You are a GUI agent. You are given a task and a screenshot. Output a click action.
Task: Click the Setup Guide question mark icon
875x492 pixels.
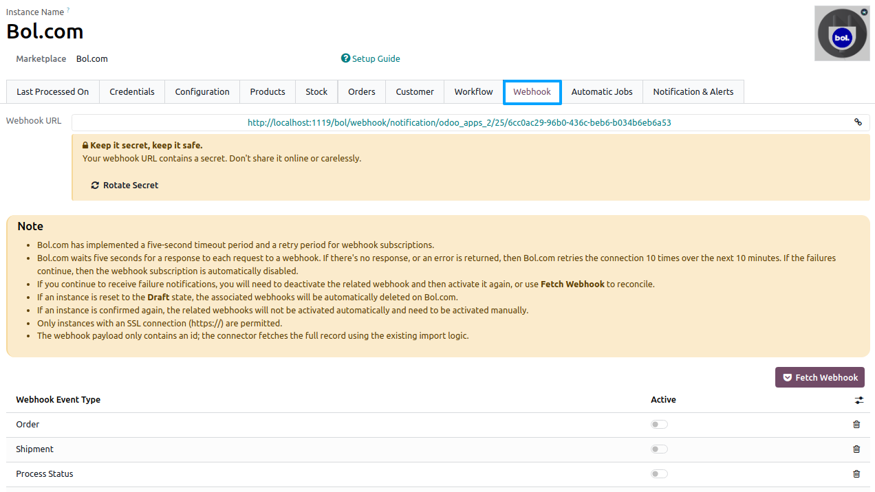(x=345, y=58)
